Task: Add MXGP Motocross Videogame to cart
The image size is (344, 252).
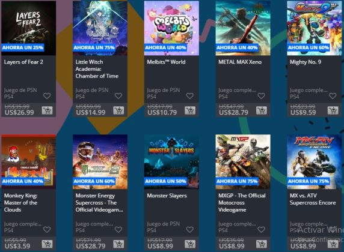Action: (262, 244)
